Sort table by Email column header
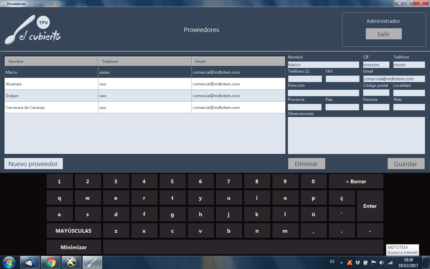 point(238,62)
